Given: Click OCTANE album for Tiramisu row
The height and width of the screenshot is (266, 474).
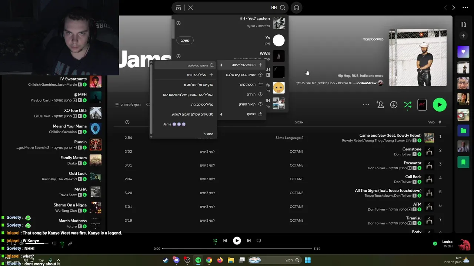Looking at the screenshot, I should pos(296,221).
